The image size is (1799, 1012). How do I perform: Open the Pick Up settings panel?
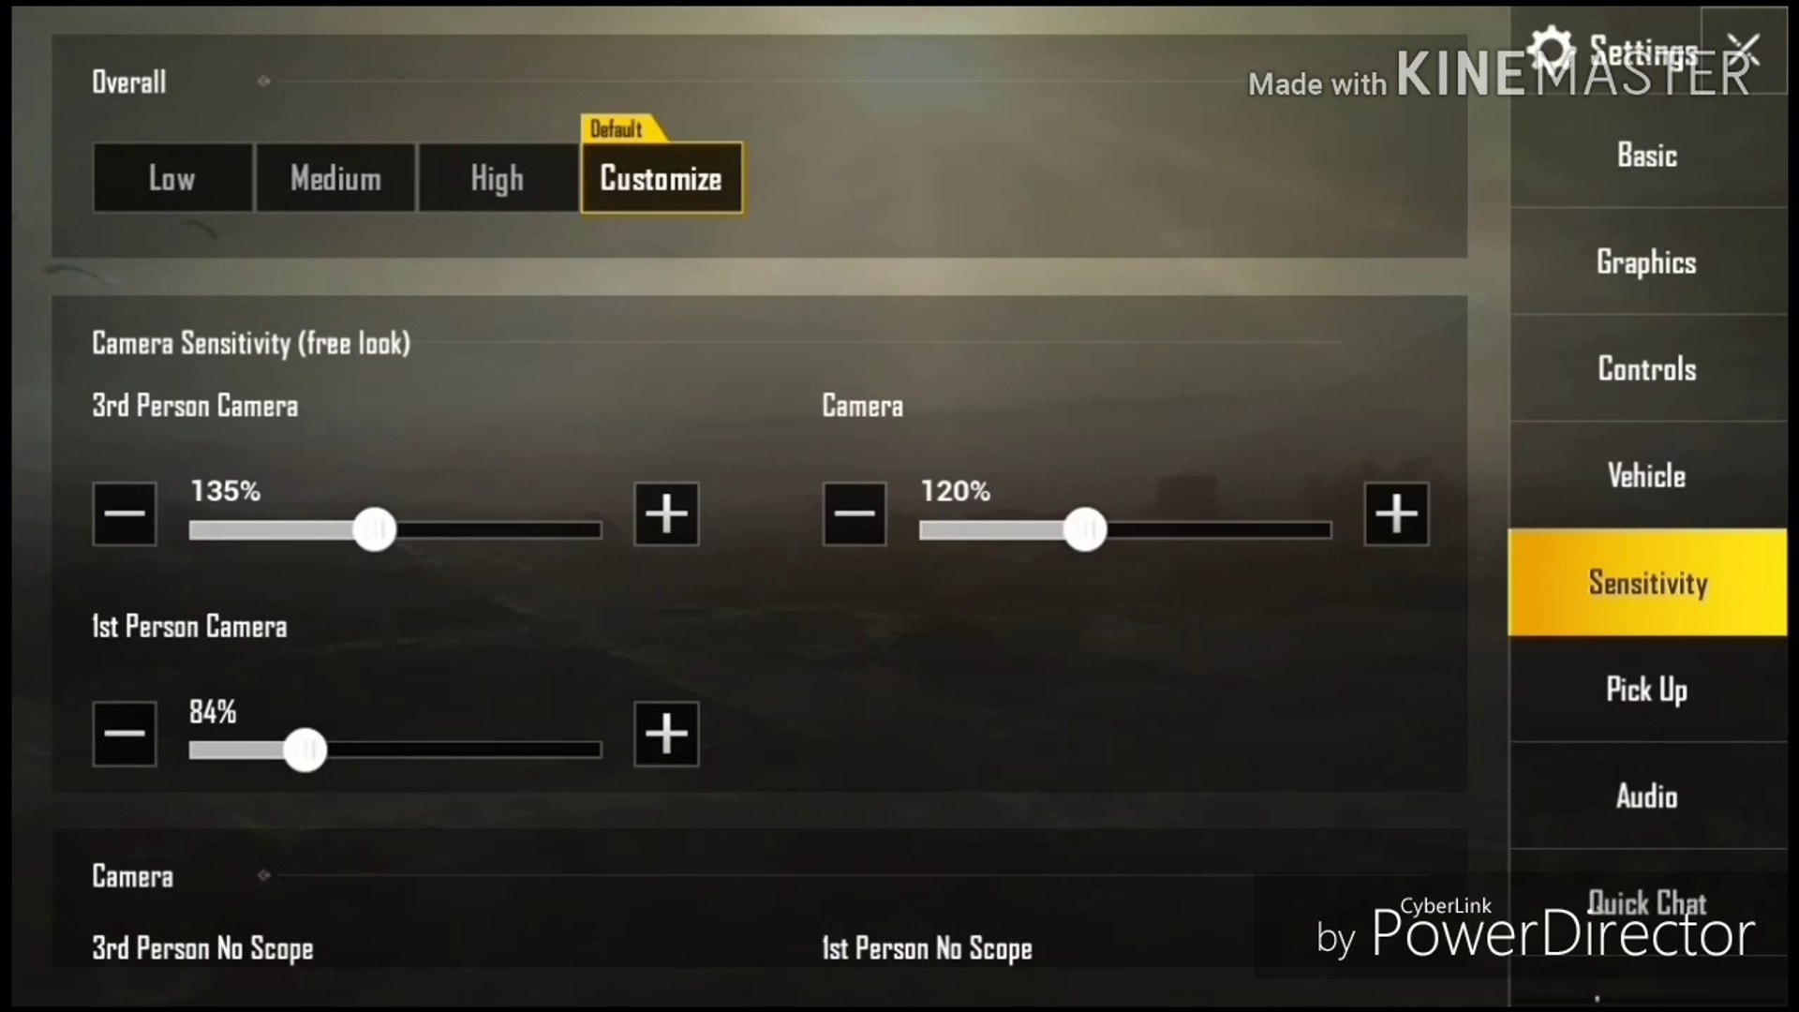coord(1647,690)
